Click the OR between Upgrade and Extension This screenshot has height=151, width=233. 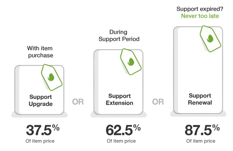(x=78, y=102)
